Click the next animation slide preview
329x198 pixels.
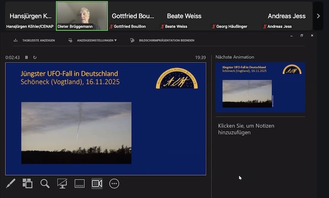pyautogui.click(x=260, y=87)
